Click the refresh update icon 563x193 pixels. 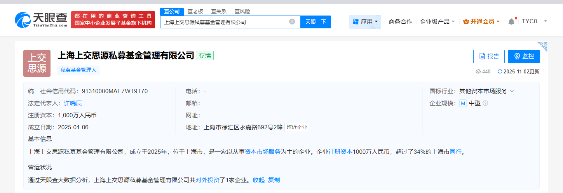500,71
